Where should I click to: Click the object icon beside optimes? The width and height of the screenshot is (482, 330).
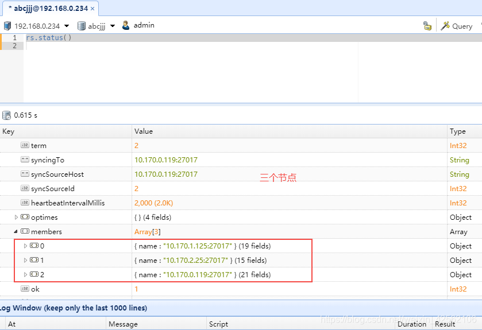25,217
